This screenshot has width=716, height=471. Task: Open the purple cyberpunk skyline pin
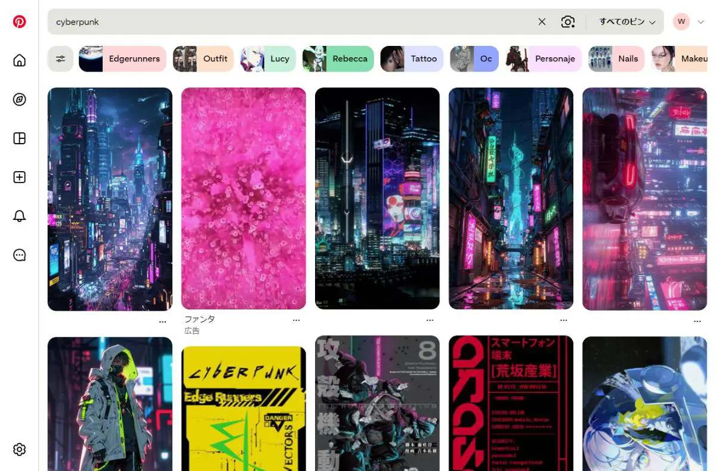[110, 199]
